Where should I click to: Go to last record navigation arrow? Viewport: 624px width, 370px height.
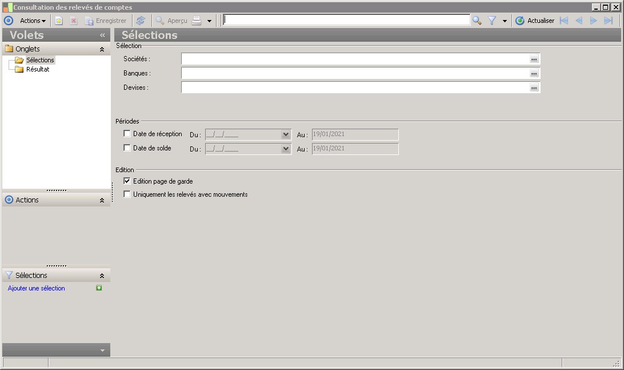point(609,21)
